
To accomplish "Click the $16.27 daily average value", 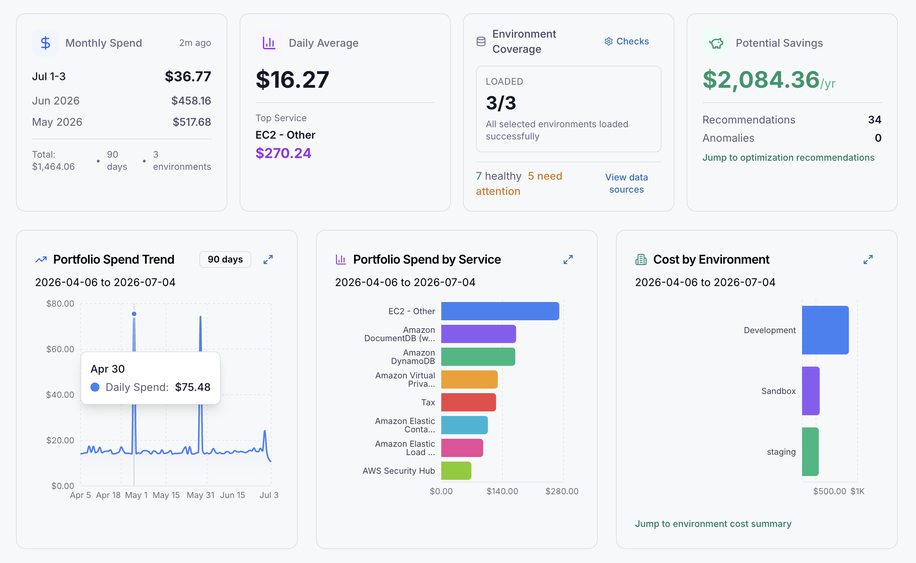I will click(x=292, y=80).
